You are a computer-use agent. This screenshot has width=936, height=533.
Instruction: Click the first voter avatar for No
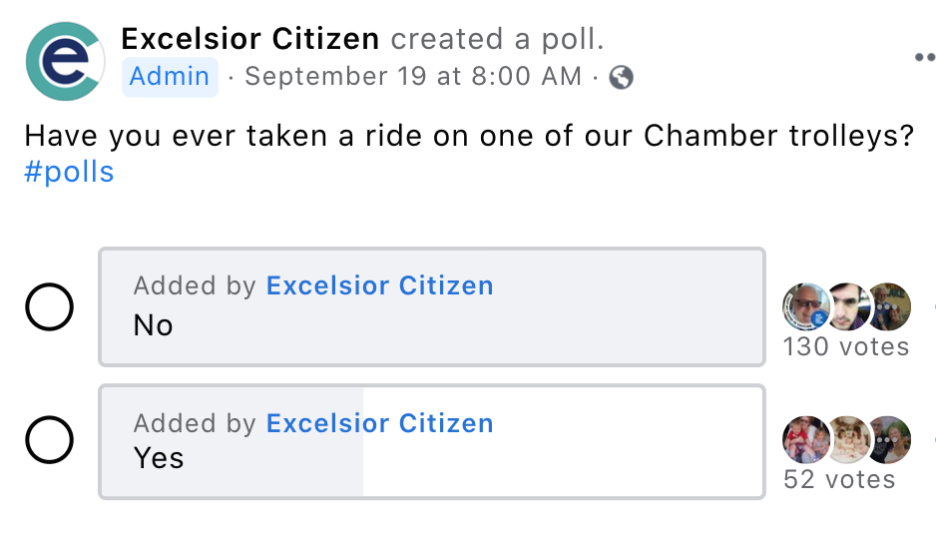[806, 307]
